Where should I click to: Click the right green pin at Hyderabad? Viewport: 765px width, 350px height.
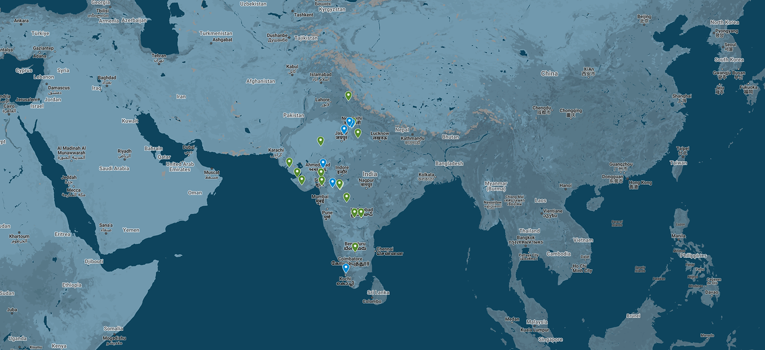361,213
